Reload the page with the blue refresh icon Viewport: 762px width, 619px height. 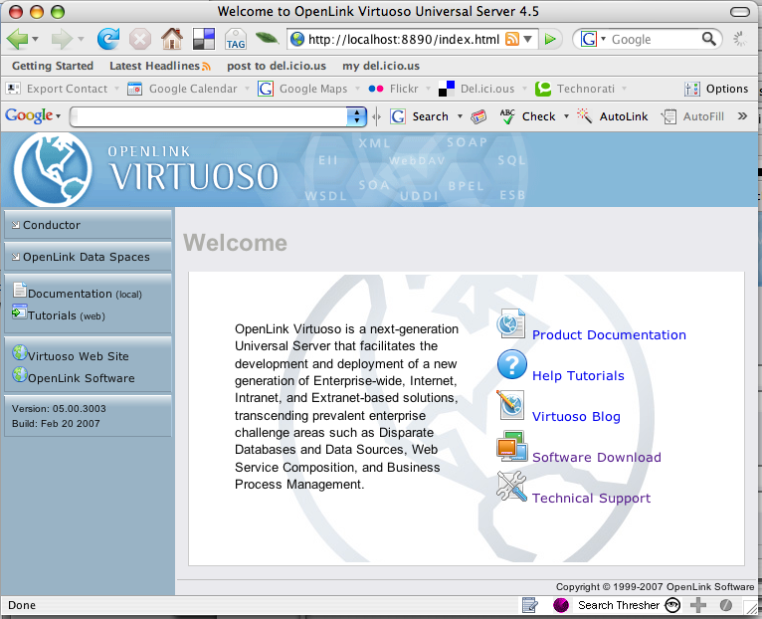coord(107,39)
